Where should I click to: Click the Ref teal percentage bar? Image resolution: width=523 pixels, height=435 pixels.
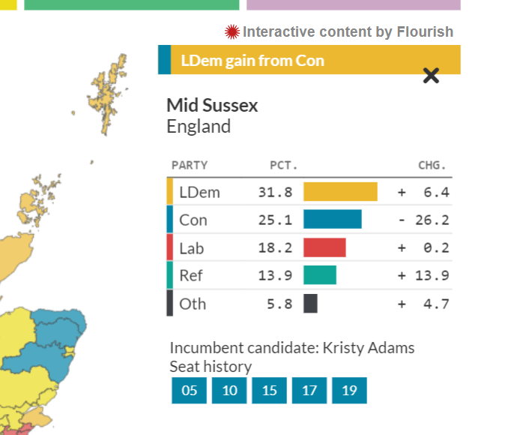pos(320,275)
